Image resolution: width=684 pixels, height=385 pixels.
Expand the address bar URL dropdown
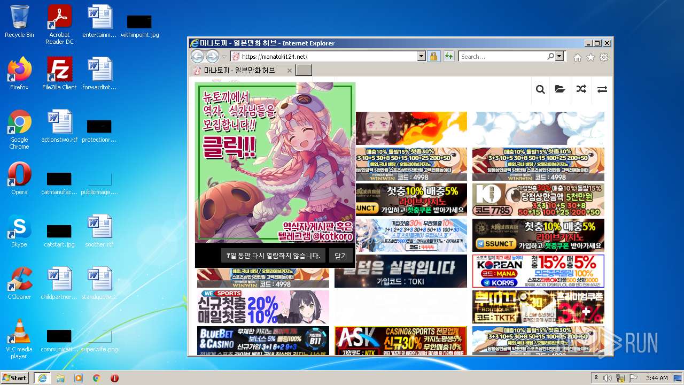click(x=421, y=56)
